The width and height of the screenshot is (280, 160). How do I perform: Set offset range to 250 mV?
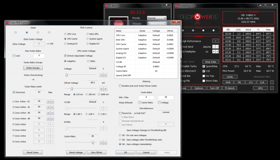tap(86, 94)
